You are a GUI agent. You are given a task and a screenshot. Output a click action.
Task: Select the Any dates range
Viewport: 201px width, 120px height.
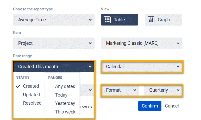(65, 86)
